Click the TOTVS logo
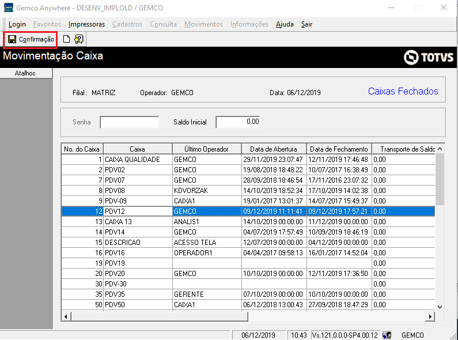 pos(429,57)
